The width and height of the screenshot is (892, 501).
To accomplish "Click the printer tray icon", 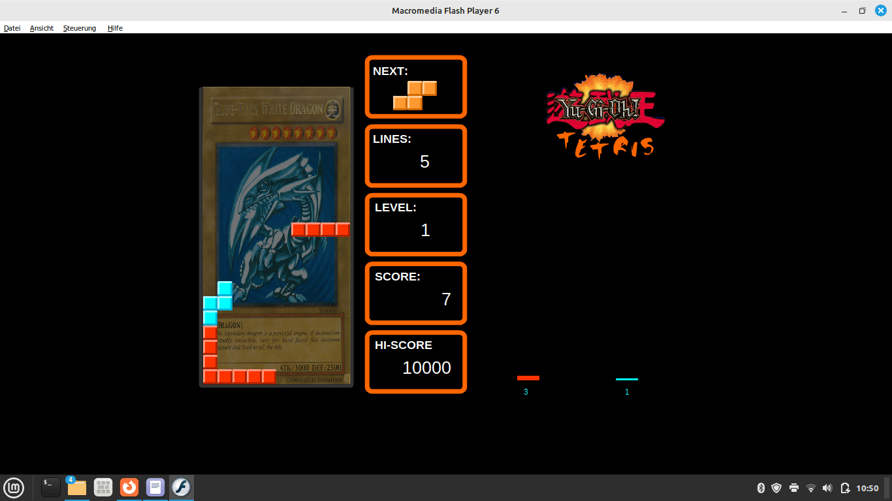I will click(794, 488).
